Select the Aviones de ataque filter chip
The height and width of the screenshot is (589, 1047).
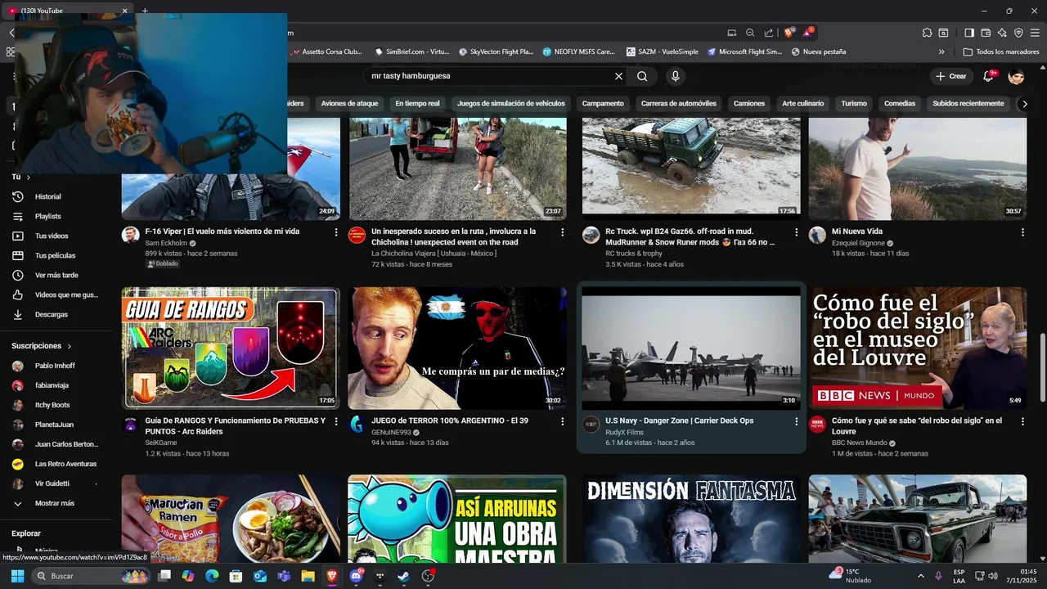pos(349,104)
